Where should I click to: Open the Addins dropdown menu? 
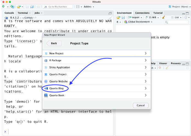89,7
